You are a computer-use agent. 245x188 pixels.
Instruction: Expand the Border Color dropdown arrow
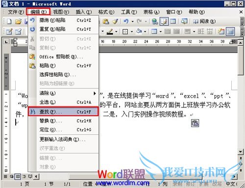coord(116,31)
